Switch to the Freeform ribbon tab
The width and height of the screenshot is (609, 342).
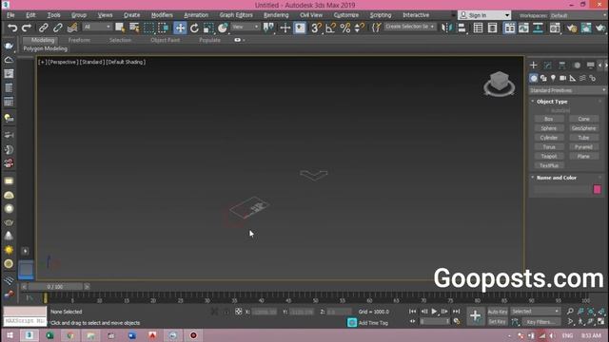tap(79, 40)
